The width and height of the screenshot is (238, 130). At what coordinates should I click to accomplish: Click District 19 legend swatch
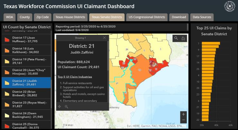pos(7,61)
